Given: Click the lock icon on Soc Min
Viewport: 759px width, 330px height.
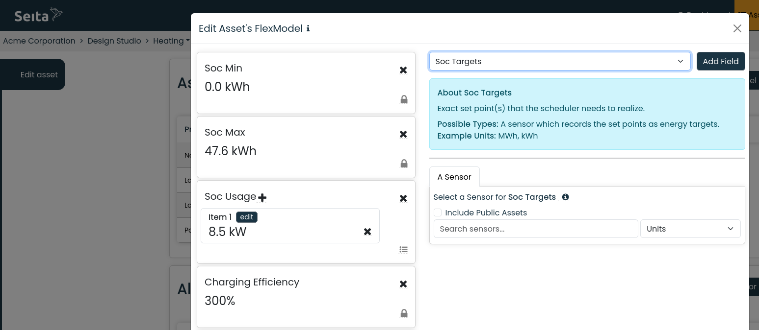Looking at the screenshot, I should 404,99.
